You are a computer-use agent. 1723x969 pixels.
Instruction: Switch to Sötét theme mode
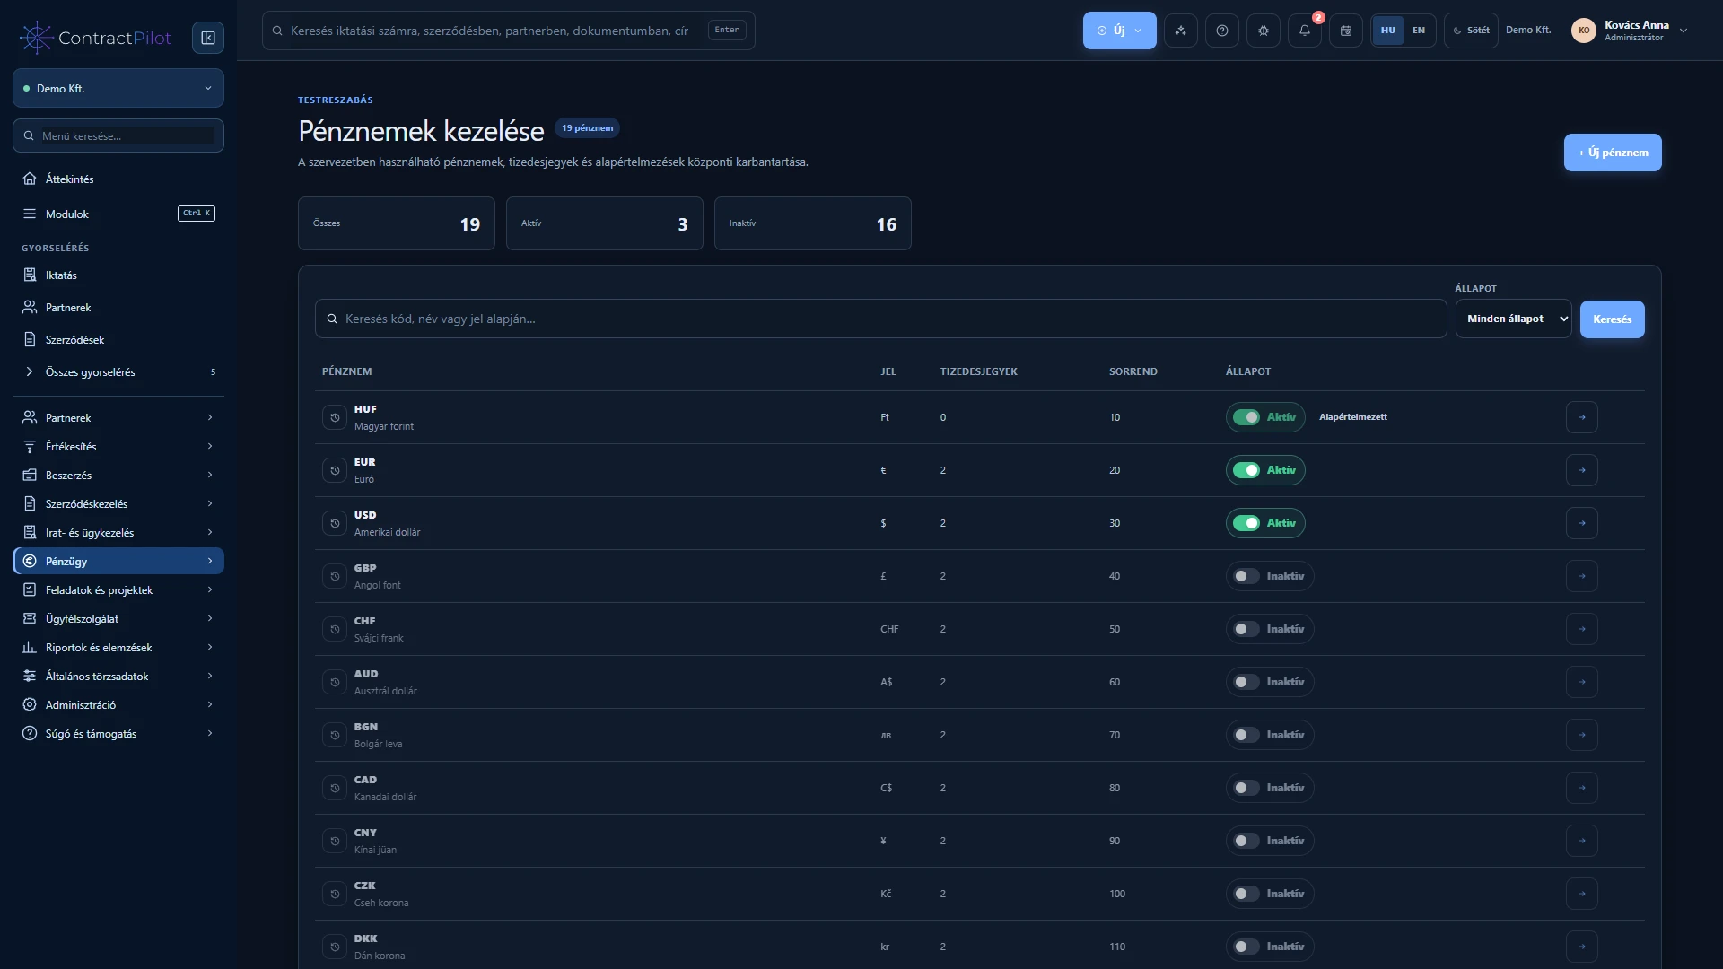click(1471, 31)
